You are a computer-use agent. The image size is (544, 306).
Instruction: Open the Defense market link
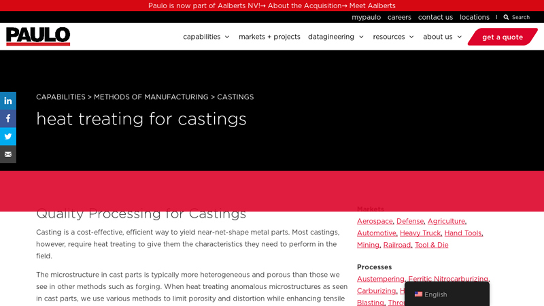[x=410, y=221]
